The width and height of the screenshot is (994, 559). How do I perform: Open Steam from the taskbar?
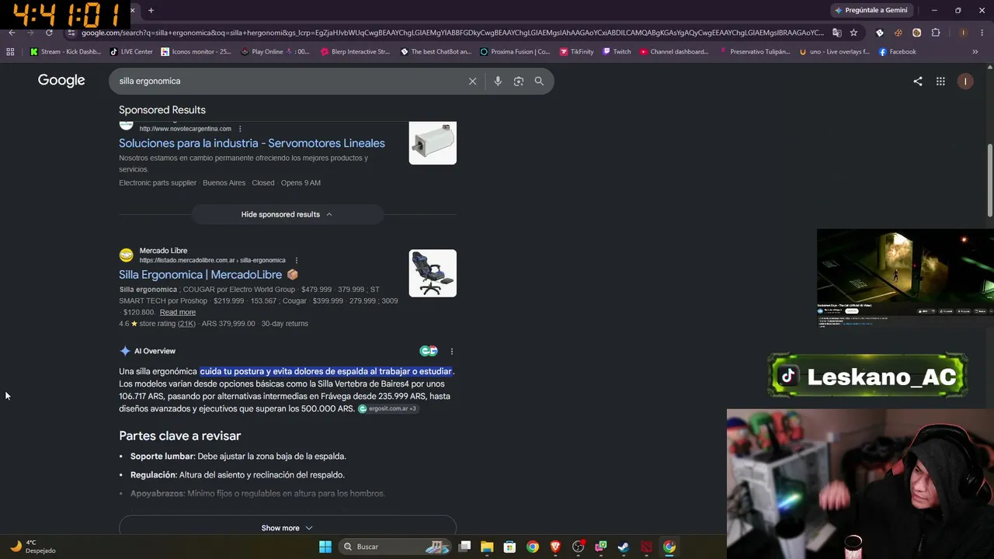click(624, 547)
